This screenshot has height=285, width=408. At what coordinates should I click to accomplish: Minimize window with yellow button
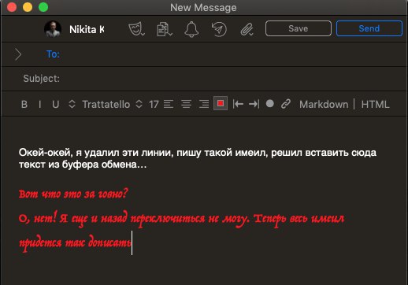[28, 7]
